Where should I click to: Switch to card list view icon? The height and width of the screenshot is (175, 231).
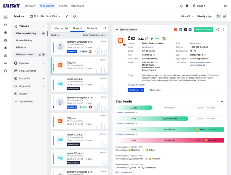pyautogui.click(x=219, y=16)
